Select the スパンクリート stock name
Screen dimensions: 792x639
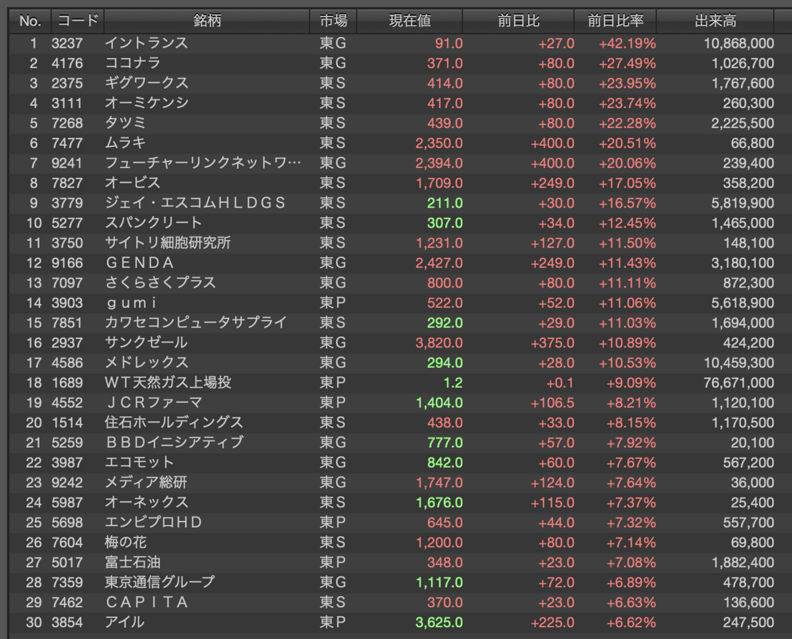154,223
